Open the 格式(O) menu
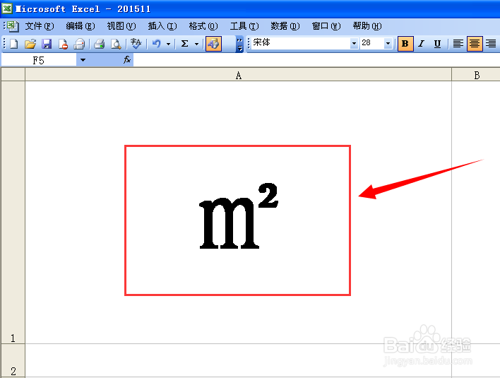This screenshot has height=378, width=500. pyautogui.click(x=203, y=26)
